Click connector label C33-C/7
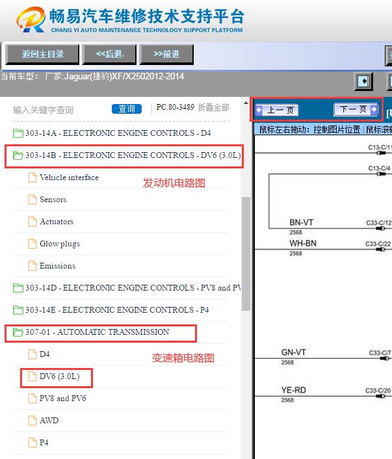The image size is (392, 459). click(x=380, y=353)
